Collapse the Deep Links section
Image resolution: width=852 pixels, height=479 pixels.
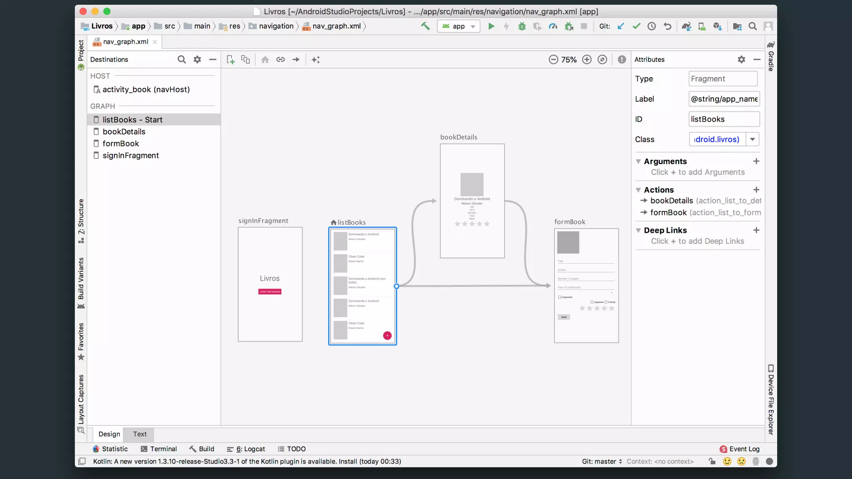(x=638, y=230)
